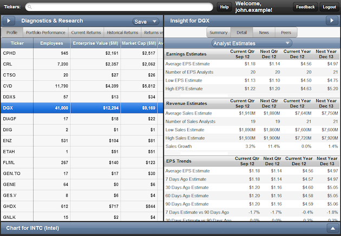
Task: Expand the Diagnostics & Research panel arrow
Action: coord(9,21)
